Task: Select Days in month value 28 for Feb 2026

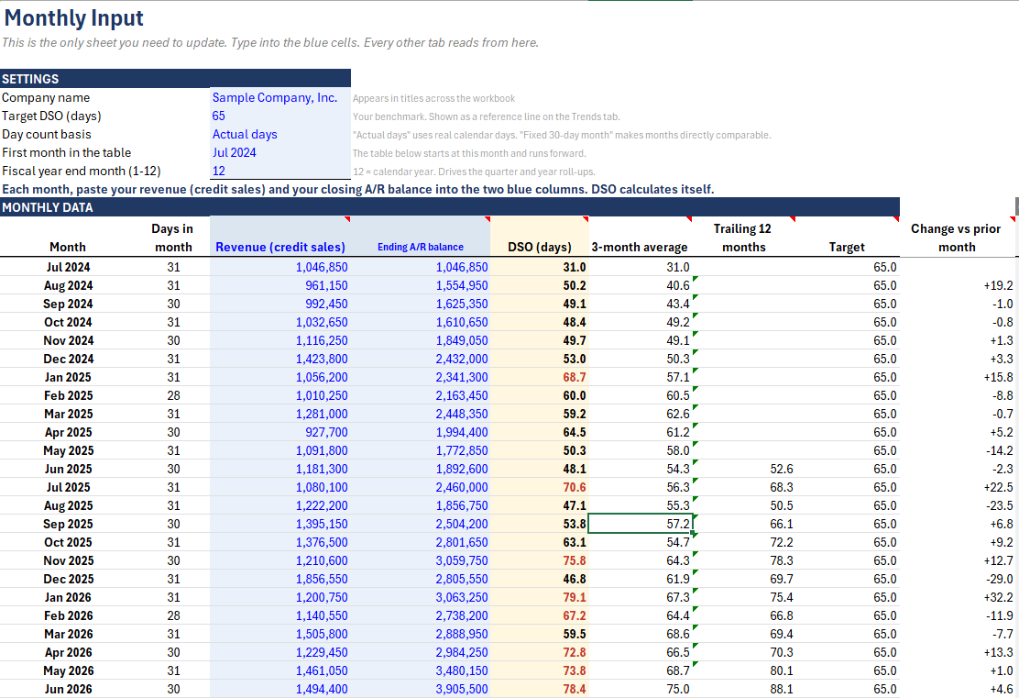Action: tap(173, 615)
